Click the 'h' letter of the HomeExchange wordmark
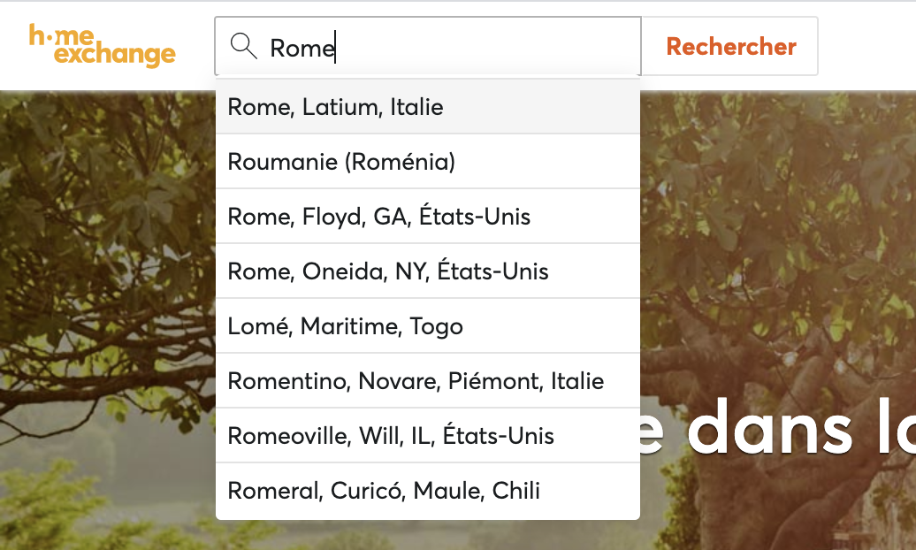This screenshot has height=550, width=916. point(35,36)
